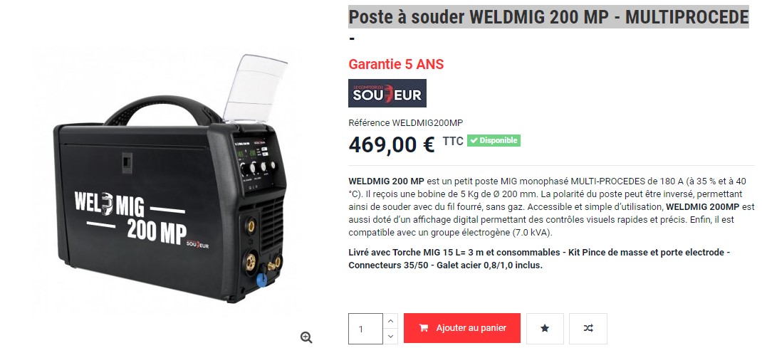
Task: Click the Ajouter au panier button
Action: coord(462,328)
